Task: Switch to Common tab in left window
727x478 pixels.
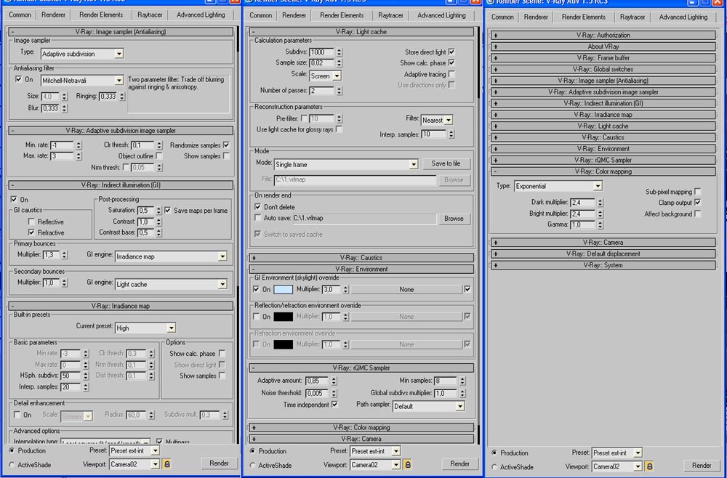Action: (20, 15)
